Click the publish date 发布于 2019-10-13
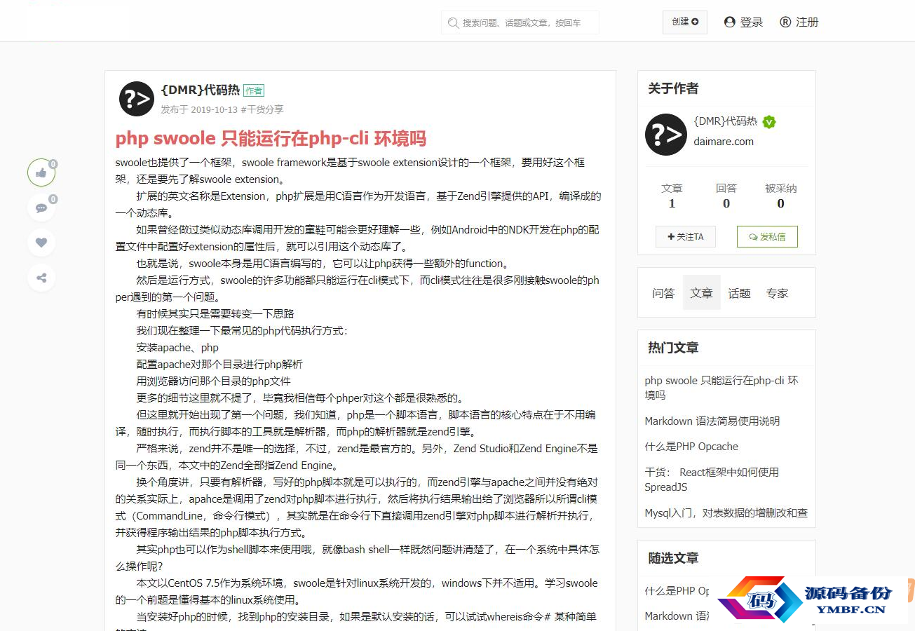 (x=199, y=109)
